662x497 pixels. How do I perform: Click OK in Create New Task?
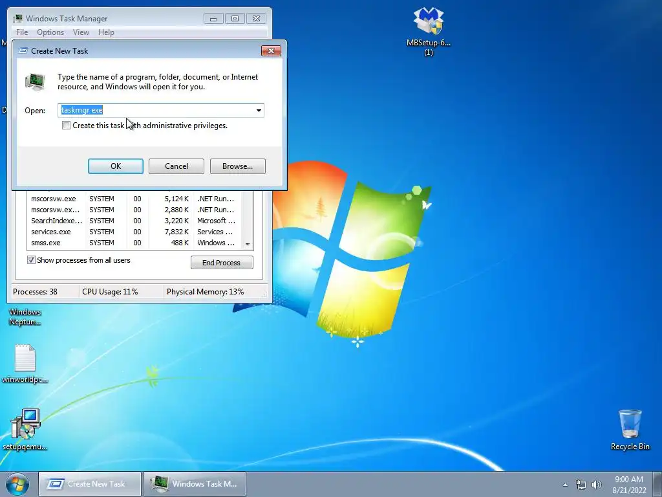coord(116,166)
